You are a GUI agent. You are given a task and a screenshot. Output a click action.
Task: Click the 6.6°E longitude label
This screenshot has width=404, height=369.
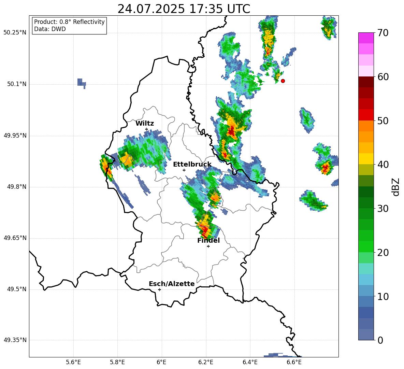[x=294, y=362]
